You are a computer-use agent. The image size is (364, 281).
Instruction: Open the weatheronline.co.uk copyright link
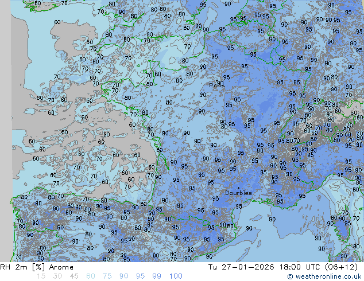(325, 276)
